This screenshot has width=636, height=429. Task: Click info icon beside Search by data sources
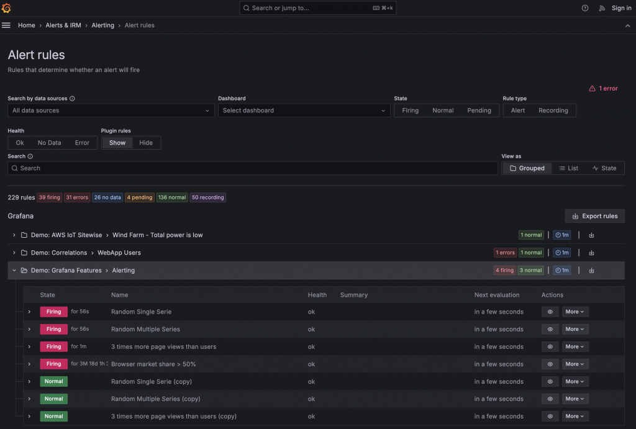72,99
